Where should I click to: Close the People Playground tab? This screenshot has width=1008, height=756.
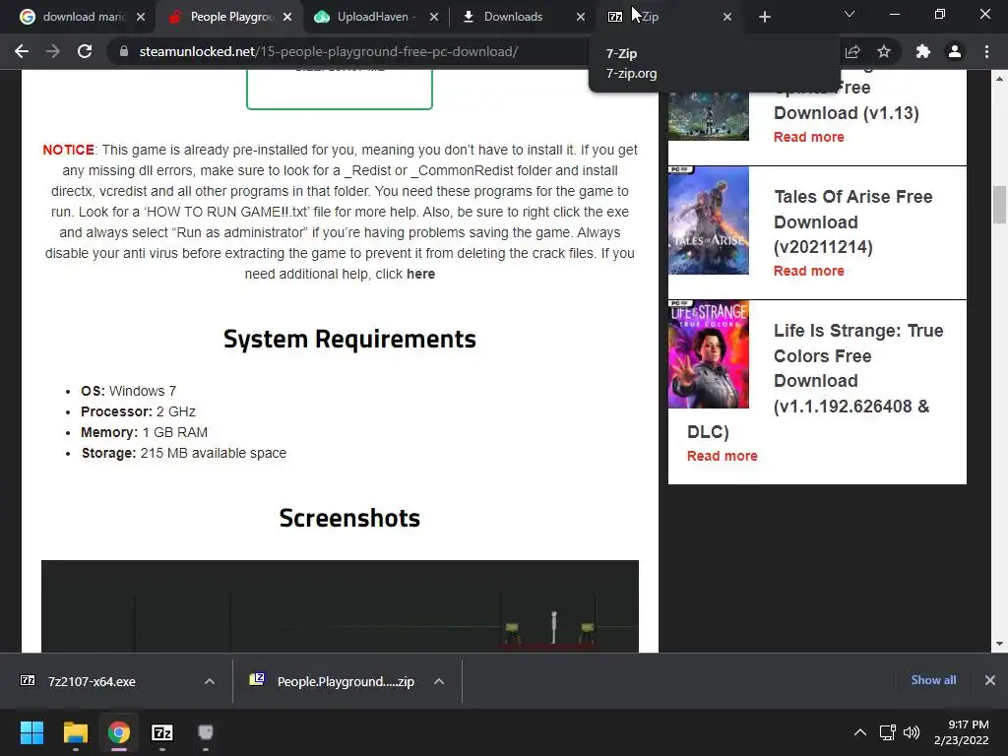(x=287, y=17)
